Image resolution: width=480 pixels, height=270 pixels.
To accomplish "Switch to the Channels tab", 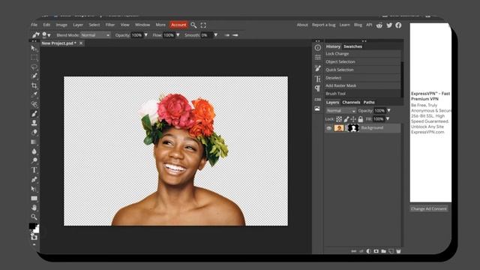I will tap(351, 102).
